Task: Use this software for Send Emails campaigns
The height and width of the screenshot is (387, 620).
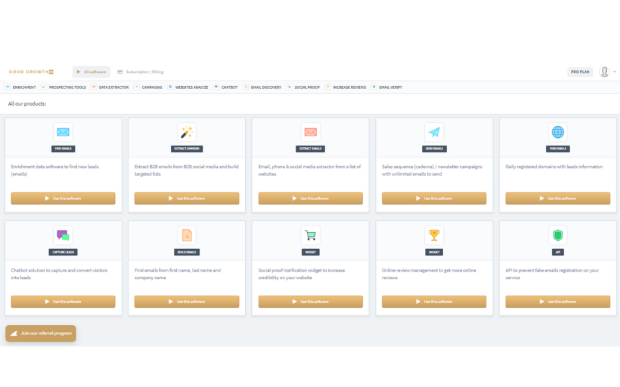Action: 434,198
